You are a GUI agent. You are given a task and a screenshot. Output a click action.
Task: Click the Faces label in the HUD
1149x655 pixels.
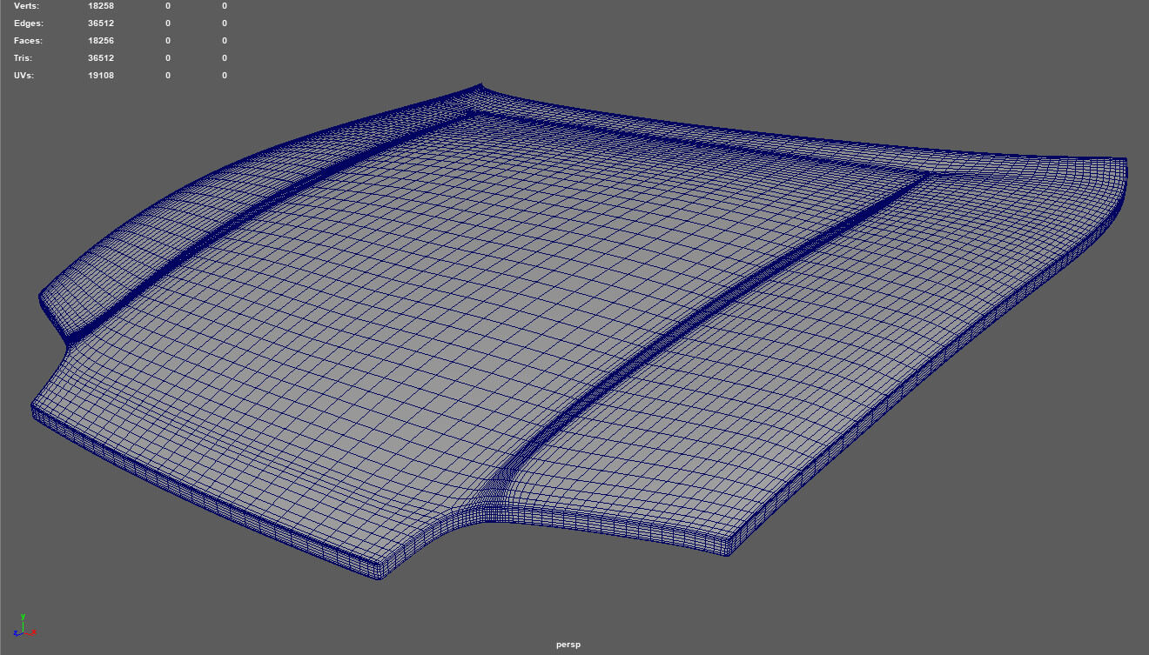point(28,41)
